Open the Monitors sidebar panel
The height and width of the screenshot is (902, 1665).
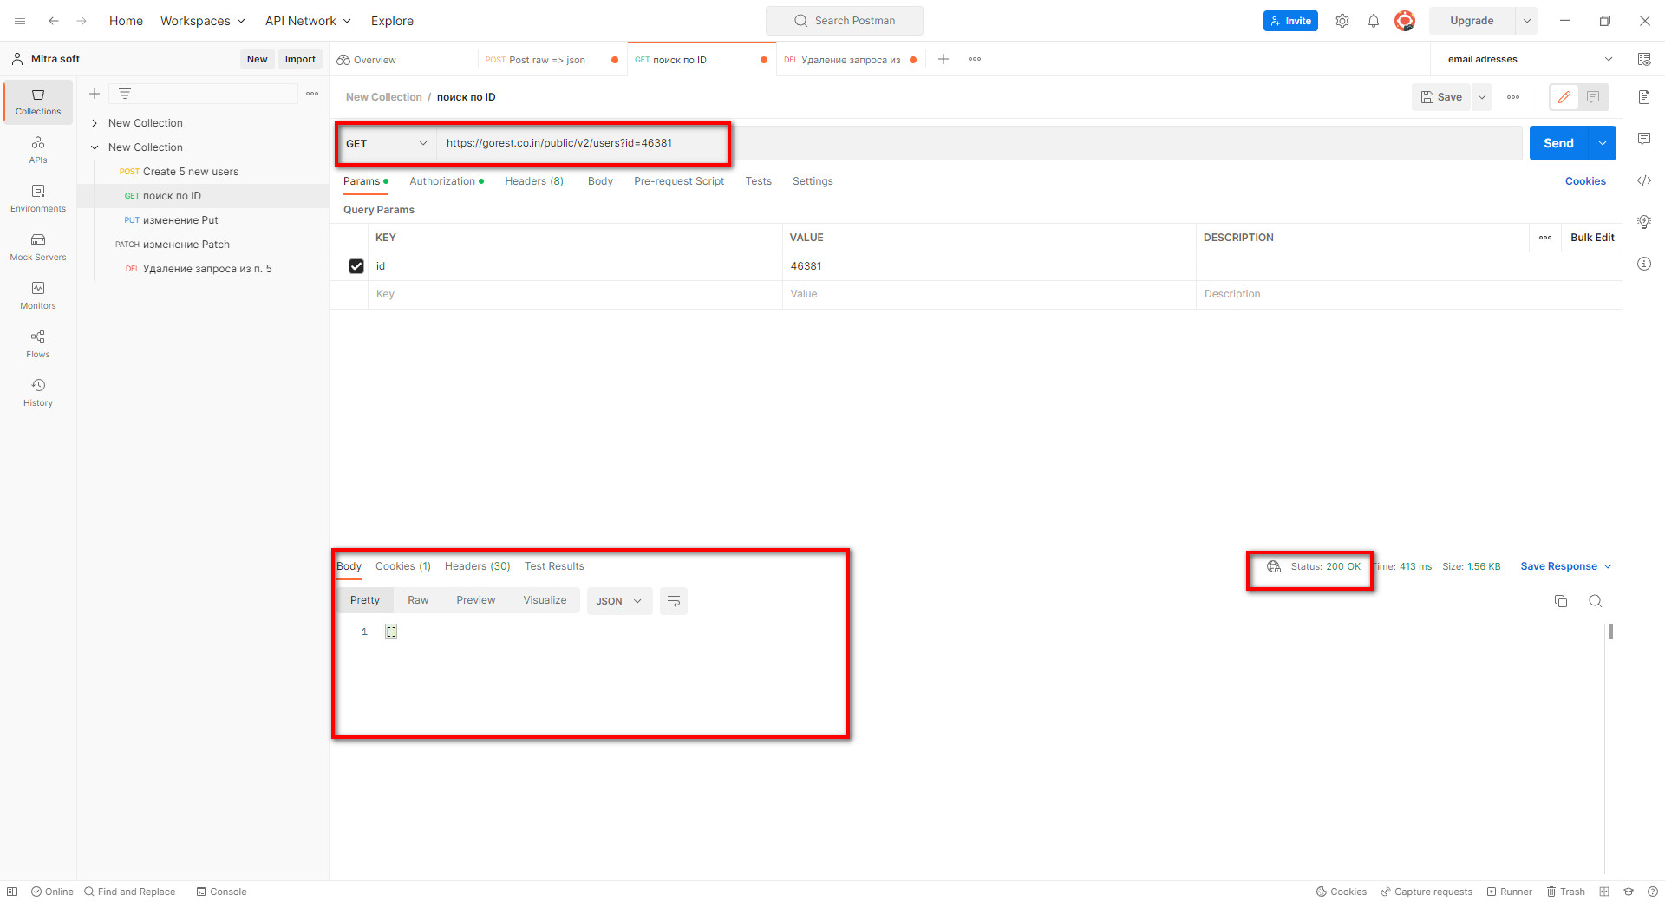(x=38, y=296)
